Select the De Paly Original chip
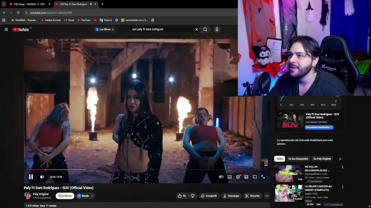 click(322, 159)
